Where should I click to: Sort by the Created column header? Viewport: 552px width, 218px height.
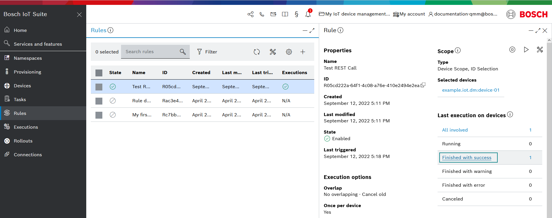[201, 73]
